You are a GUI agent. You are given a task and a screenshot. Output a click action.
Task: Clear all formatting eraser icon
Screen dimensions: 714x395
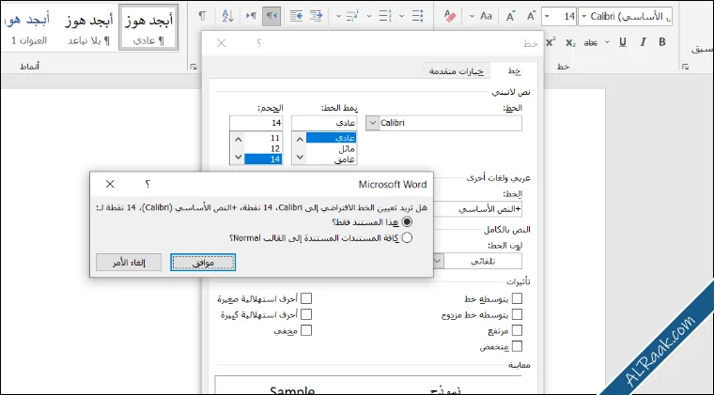pyautogui.click(x=450, y=17)
